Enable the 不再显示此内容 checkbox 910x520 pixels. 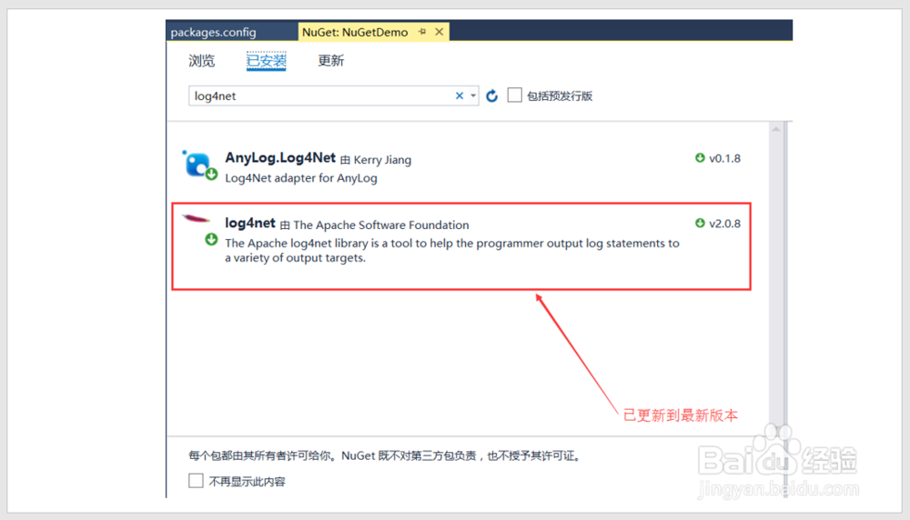pyautogui.click(x=197, y=481)
